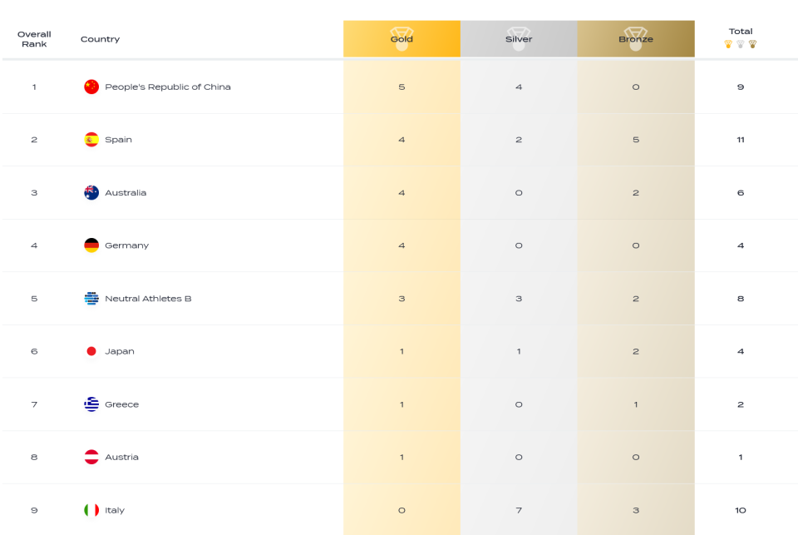The image size is (798, 535).
Task: Select Neutral Athletes B total of 8
Action: 741,299
